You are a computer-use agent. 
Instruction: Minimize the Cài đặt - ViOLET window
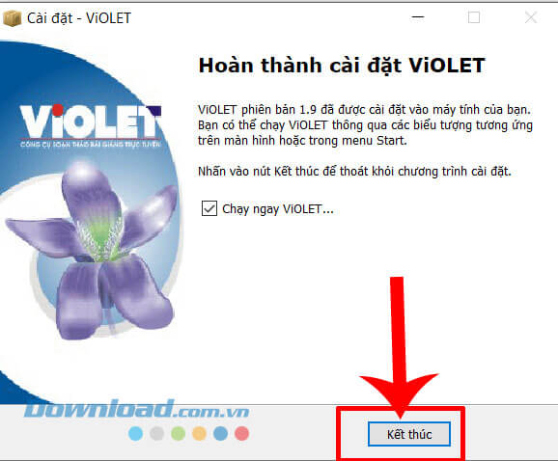[x=418, y=17]
